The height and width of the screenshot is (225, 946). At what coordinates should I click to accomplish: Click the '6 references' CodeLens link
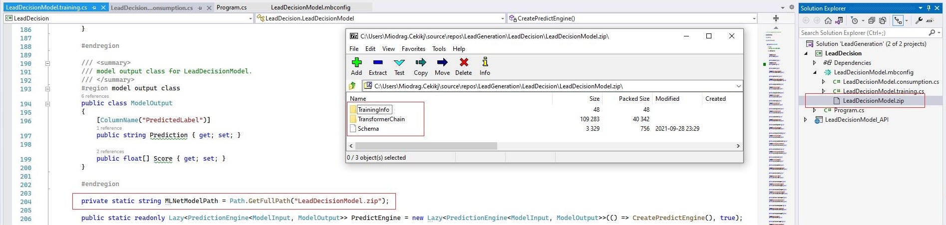pyautogui.click(x=95, y=96)
